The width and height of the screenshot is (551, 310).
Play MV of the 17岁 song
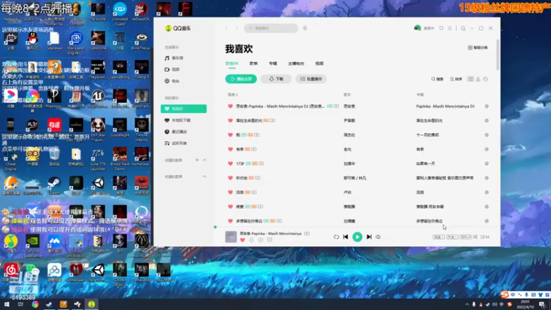[261, 164]
